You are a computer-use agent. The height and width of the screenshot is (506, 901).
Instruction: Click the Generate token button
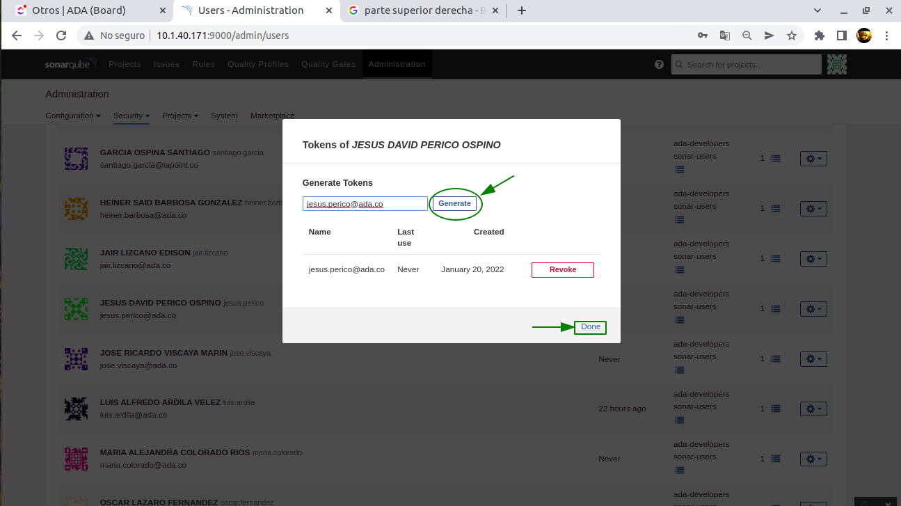[454, 203]
